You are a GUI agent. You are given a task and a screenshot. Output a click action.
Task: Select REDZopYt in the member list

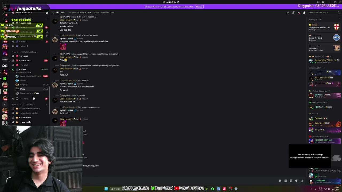coord(324,107)
